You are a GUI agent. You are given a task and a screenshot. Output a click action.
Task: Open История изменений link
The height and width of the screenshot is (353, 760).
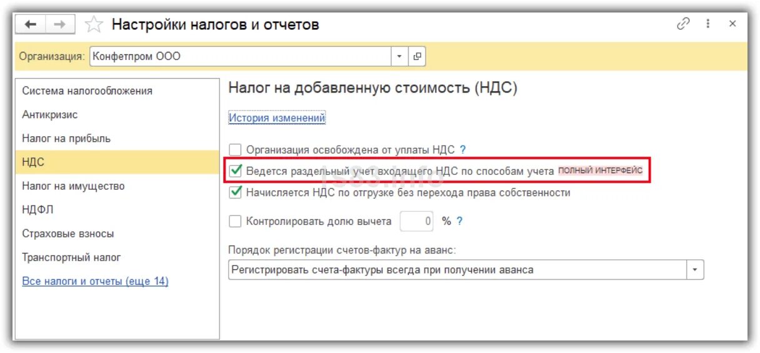[277, 117]
